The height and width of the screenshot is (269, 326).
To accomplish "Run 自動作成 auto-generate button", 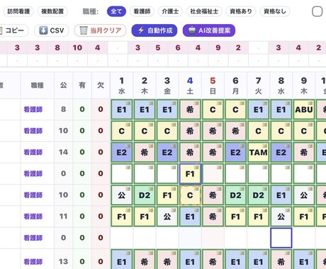I will [x=154, y=30].
